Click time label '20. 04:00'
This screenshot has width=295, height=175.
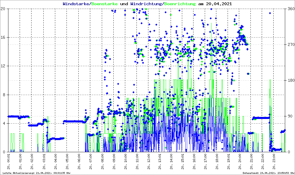[55, 162]
